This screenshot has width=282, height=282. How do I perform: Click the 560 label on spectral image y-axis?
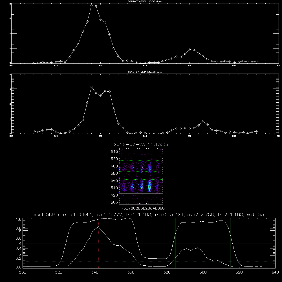click(114, 180)
